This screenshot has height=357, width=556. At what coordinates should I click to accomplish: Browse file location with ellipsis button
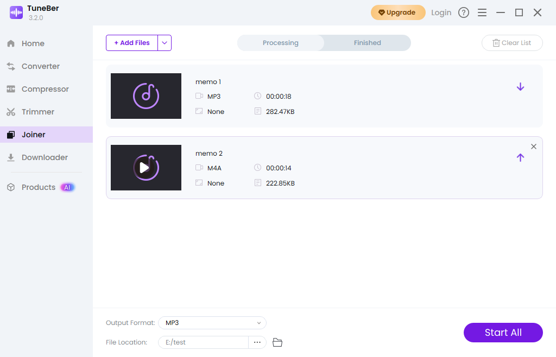click(257, 342)
